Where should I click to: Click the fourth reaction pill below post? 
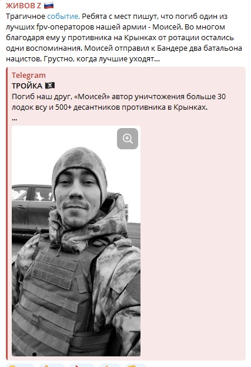pyautogui.click(x=110, y=365)
